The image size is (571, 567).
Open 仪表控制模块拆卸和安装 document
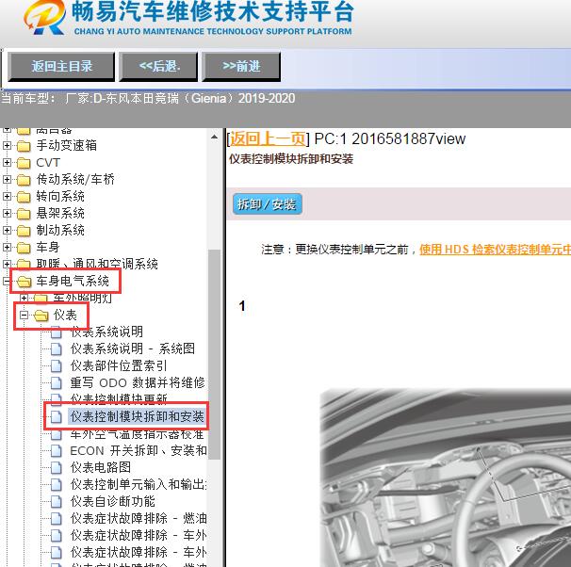(x=138, y=416)
